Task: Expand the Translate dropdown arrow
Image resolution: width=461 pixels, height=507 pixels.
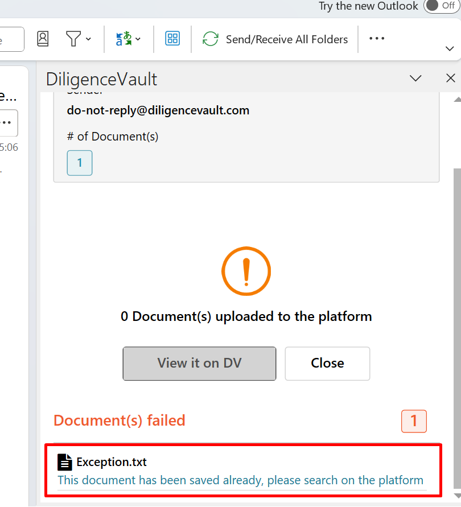Action: pos(138,39)
